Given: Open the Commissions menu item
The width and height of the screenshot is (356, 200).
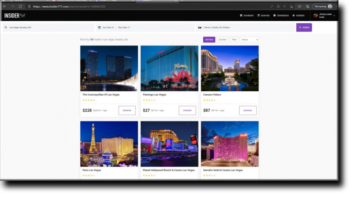Looking at the screenshot, I should (x=281, y=15).
